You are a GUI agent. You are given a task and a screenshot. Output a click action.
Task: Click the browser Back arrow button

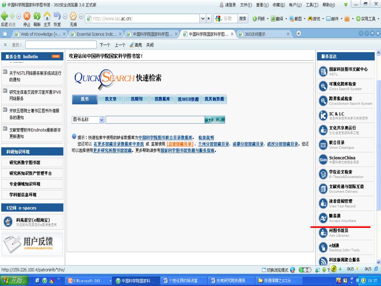point(4,16)
